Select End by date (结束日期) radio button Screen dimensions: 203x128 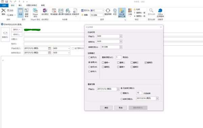click(x=121, y=99)
